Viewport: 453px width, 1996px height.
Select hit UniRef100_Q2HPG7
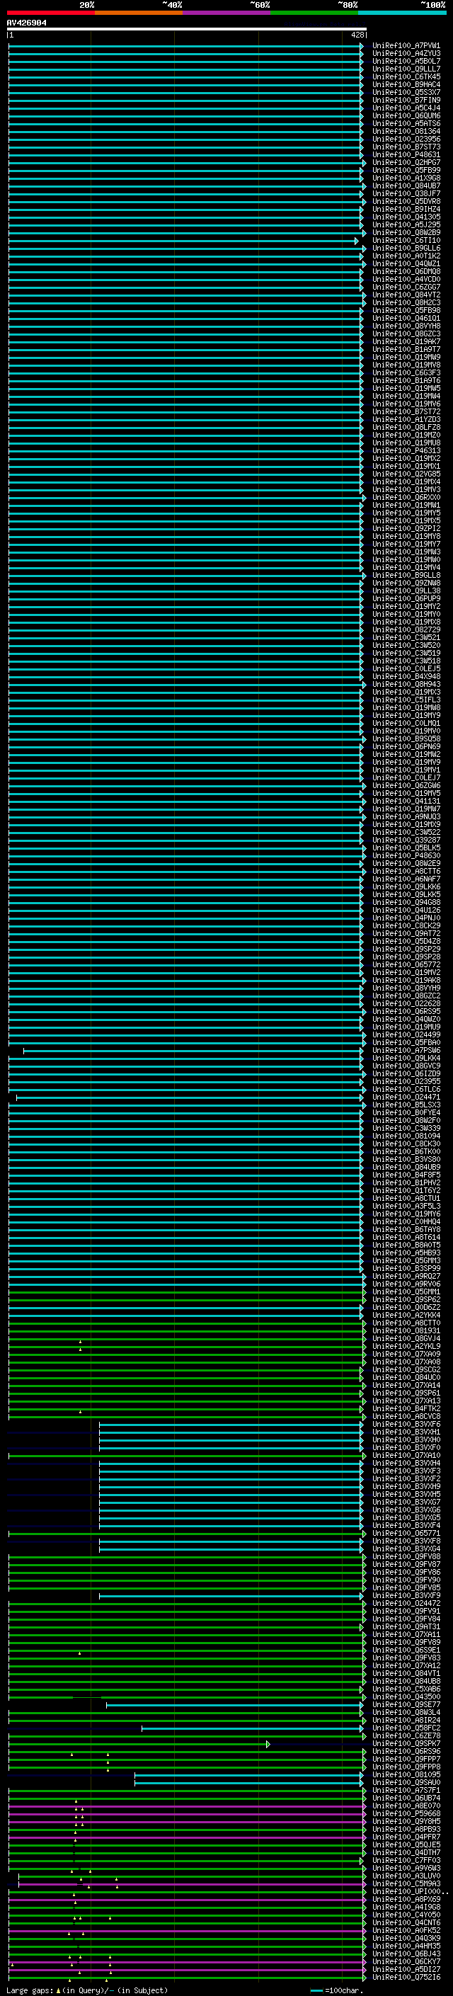[x=406, y=163]
